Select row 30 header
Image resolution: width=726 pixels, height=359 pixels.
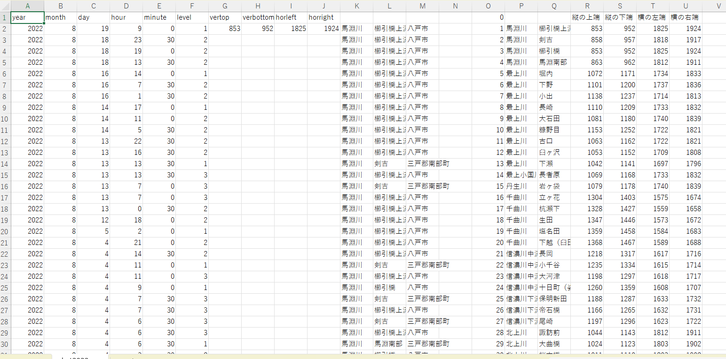pos(5,344)
